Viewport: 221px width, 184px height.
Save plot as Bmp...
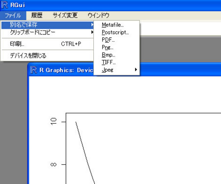coord(116,55)
